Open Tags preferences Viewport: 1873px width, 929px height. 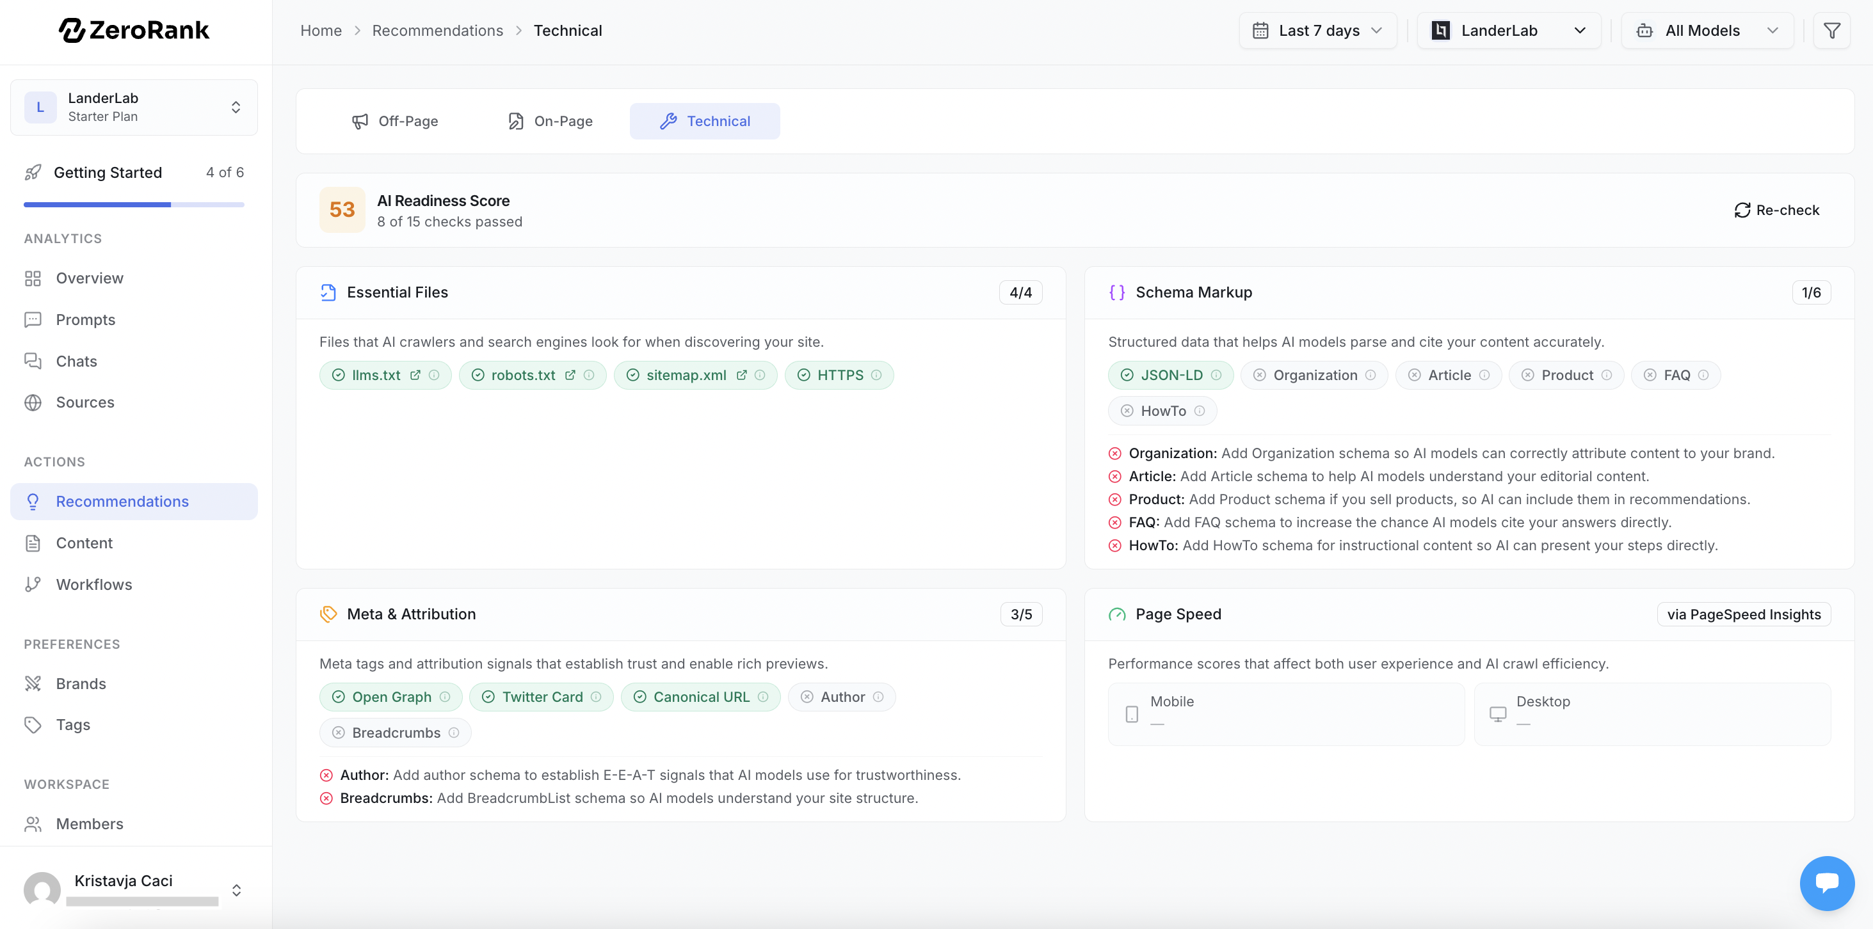tap(134, 725)
